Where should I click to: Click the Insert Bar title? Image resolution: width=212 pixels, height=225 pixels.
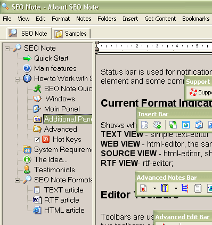[153, 114]
